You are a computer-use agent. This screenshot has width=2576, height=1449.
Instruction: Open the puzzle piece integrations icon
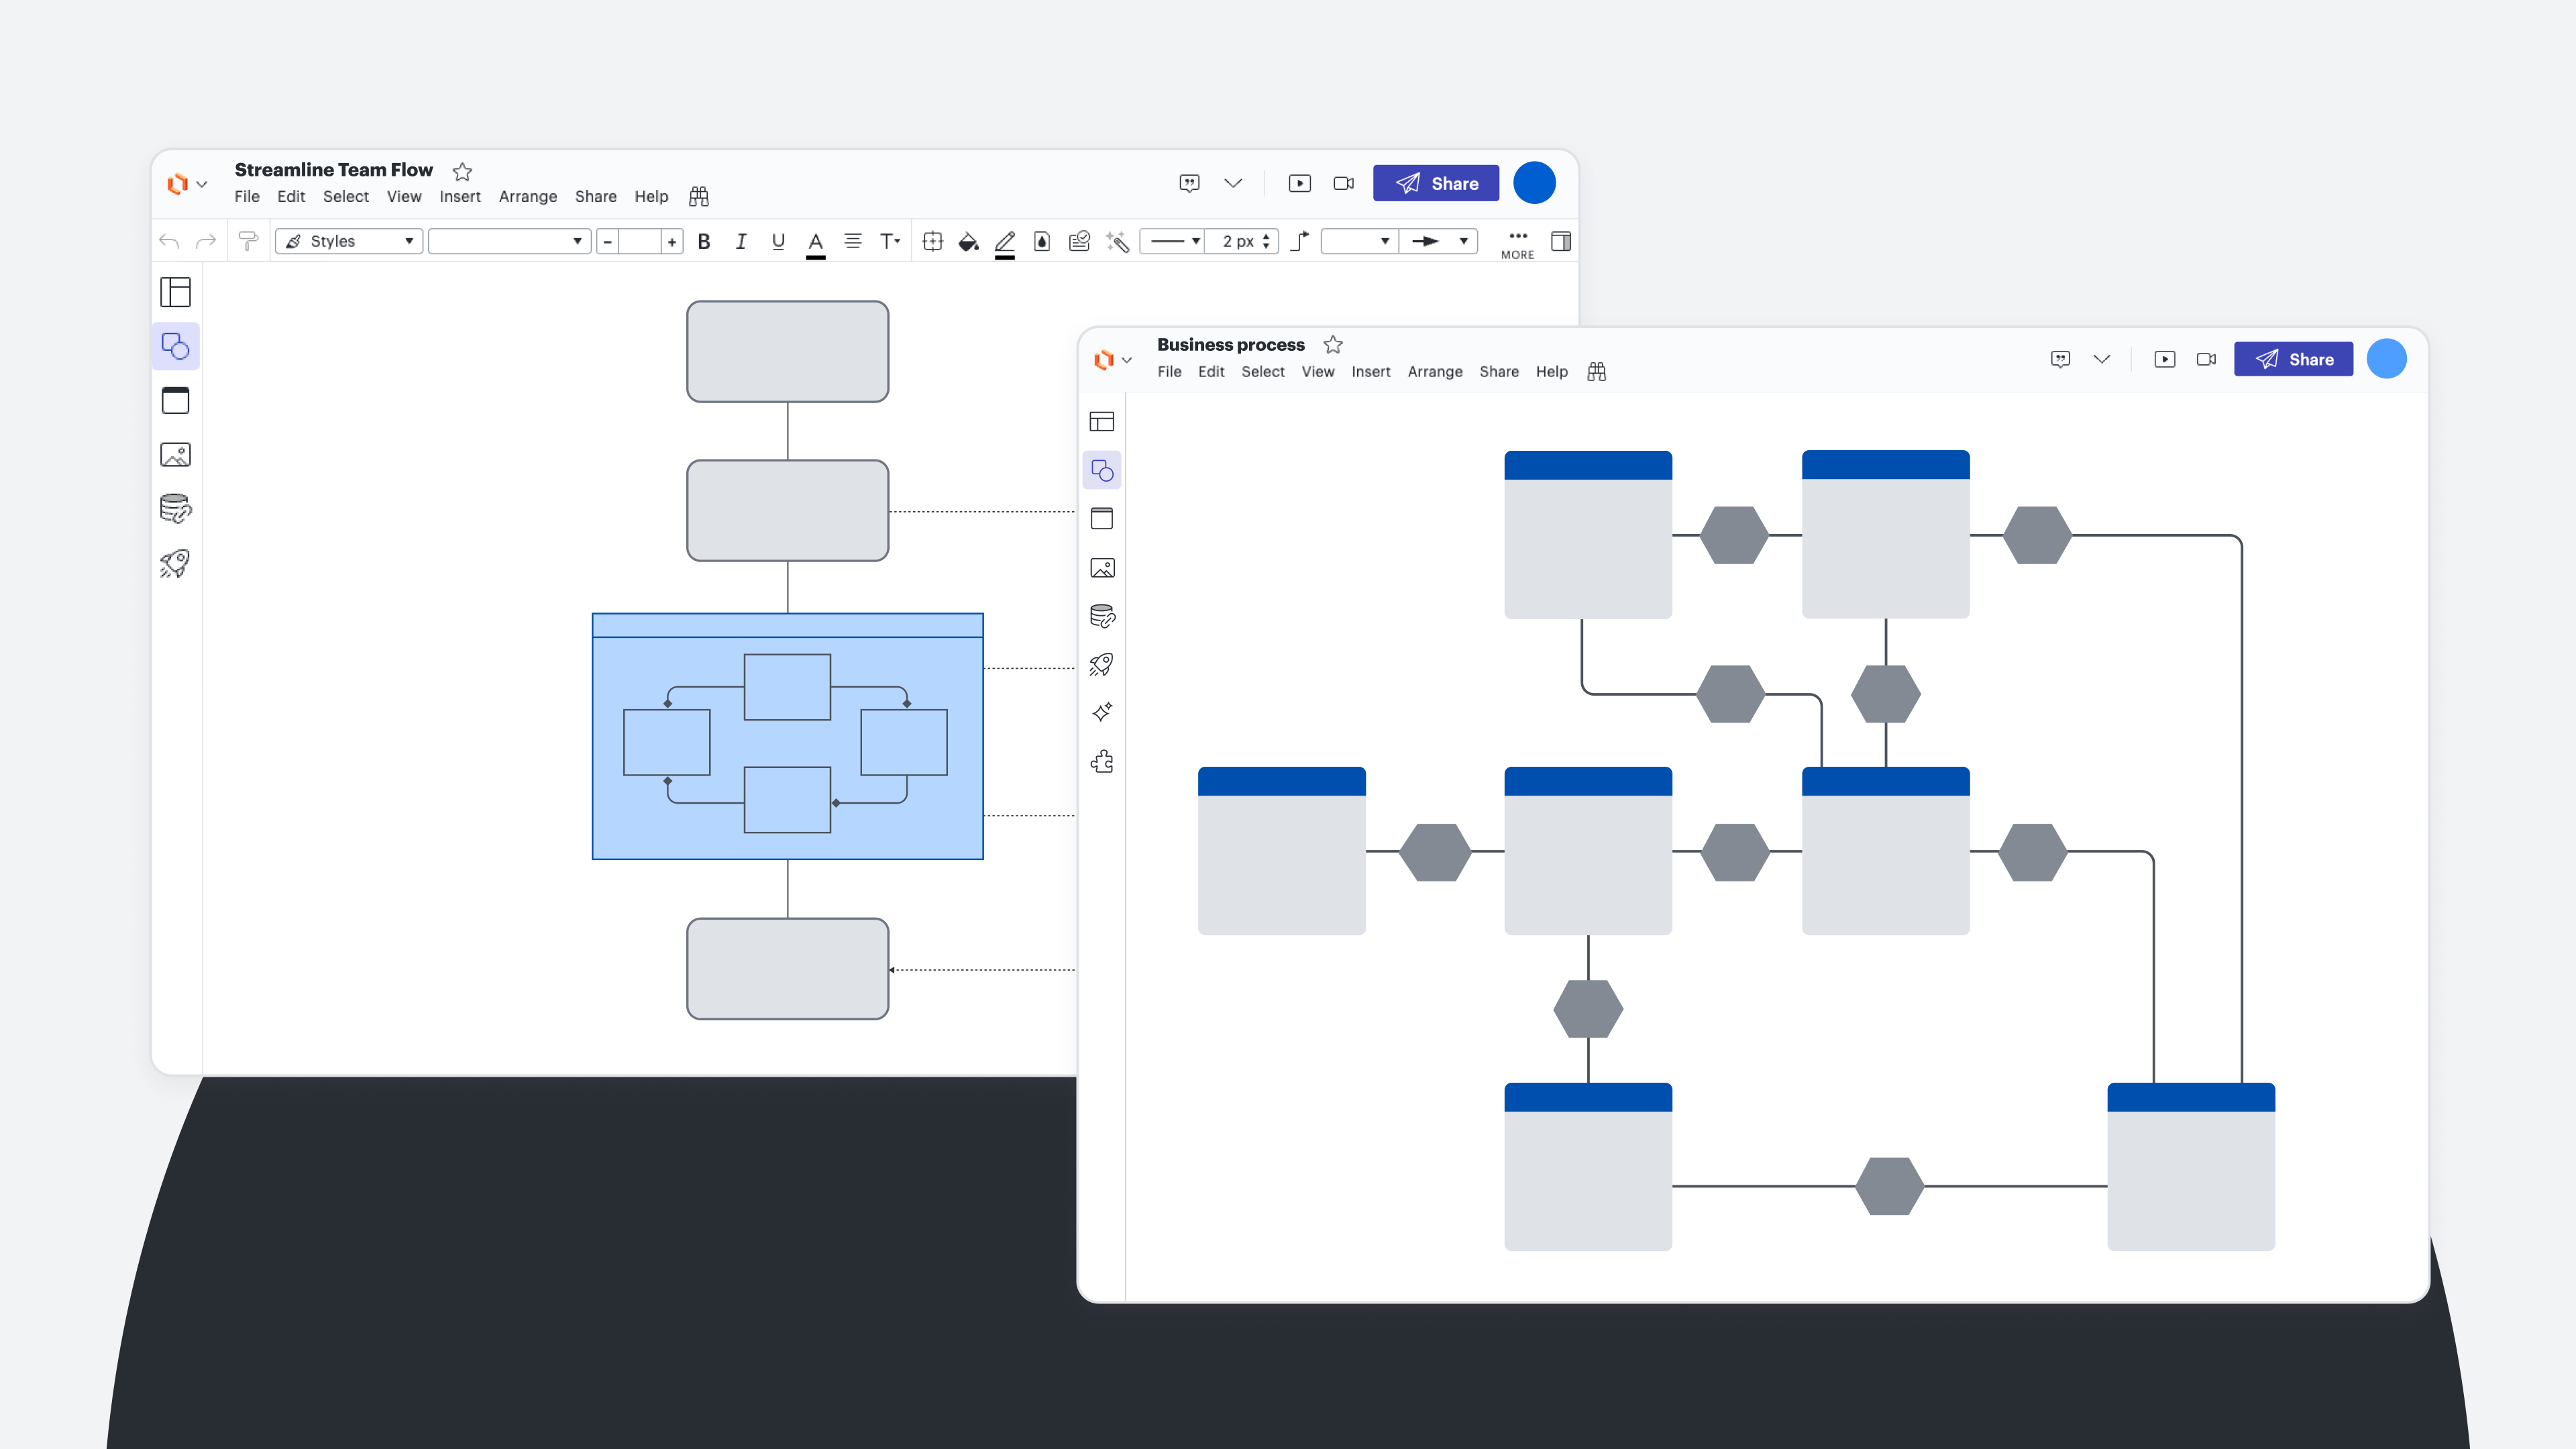1102,762
